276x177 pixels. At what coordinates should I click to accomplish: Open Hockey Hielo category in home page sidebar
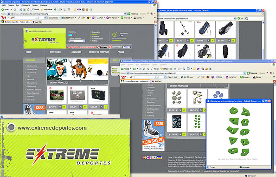[x=32, y=66]
